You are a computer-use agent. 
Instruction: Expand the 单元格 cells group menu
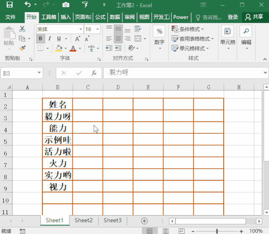point(228,38)
